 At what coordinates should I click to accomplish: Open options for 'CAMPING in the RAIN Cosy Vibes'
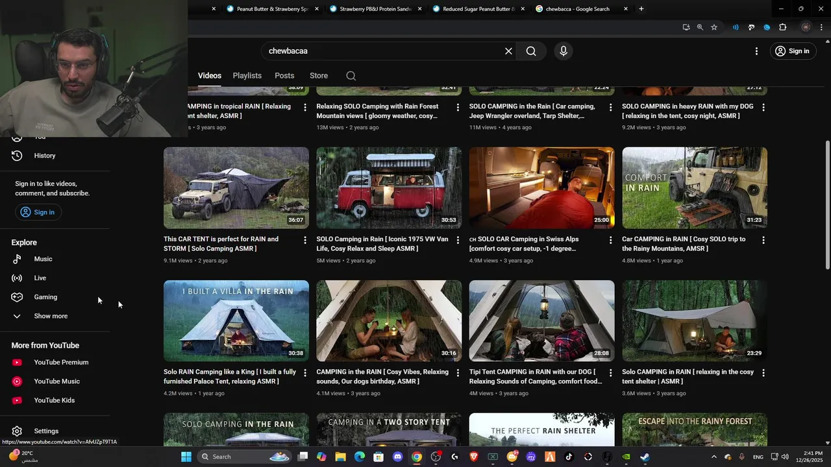[458, 373]
